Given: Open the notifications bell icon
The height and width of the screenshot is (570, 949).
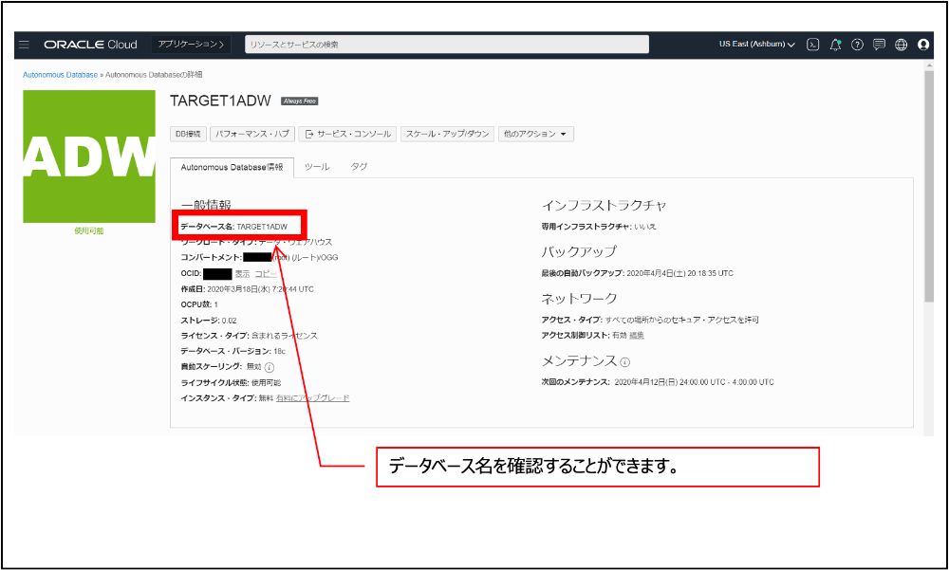Looking at the screenshot, I should [836, 45].
